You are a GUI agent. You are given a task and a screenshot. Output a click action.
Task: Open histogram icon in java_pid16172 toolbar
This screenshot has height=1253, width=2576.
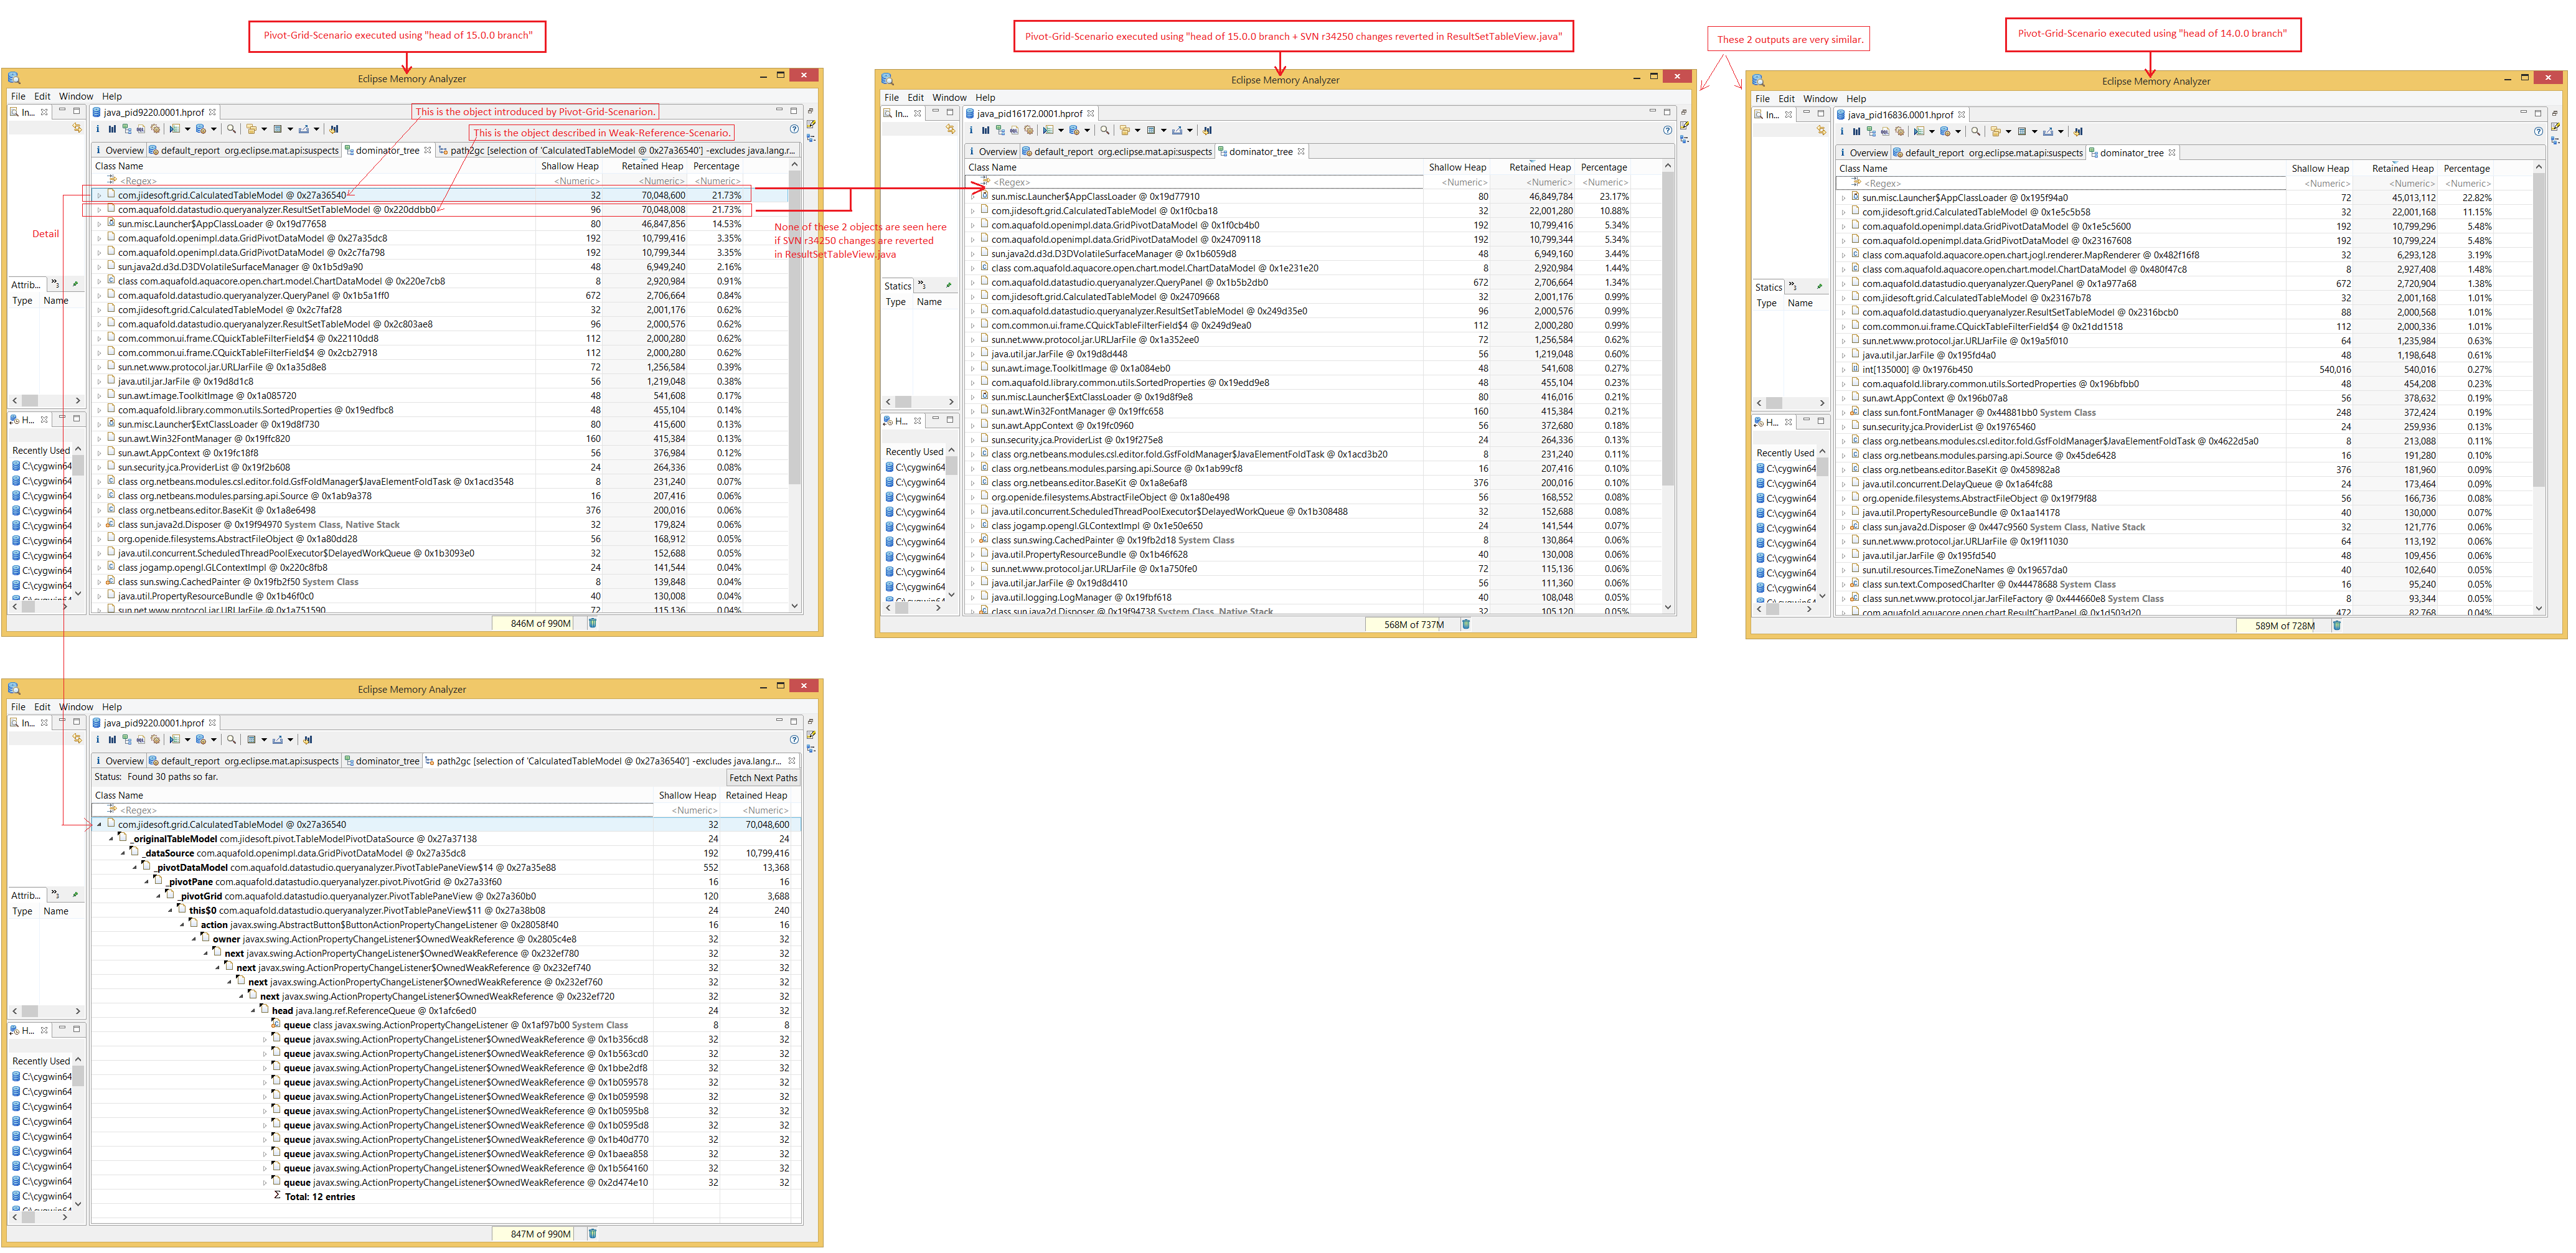click(985, 130)
